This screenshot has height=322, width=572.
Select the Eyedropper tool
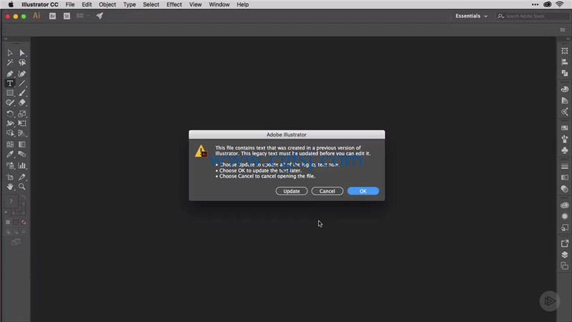(10, 154)
